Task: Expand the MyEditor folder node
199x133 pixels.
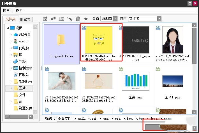Action: (11, 81)
